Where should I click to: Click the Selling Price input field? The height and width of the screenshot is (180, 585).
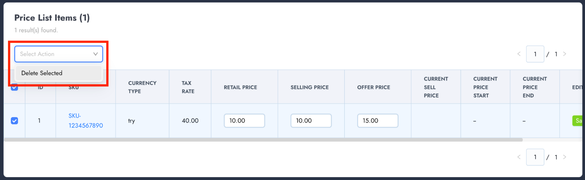tap(311, 121)
